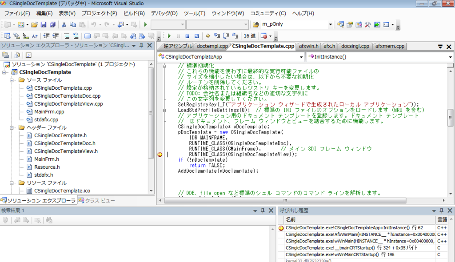Open the ビルド(B) menu
The image size is (455, 262).
[x=134, y=13]
